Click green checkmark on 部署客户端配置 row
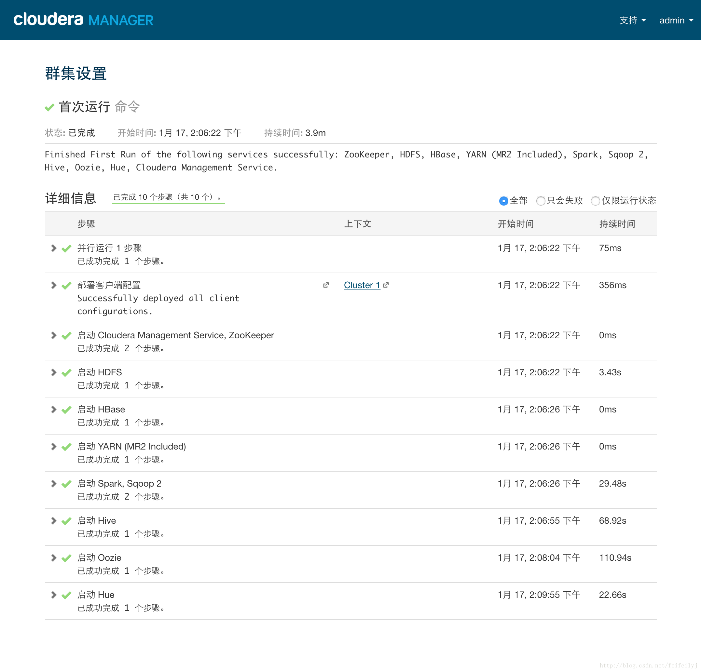701x672 pixels. (66, 286)
